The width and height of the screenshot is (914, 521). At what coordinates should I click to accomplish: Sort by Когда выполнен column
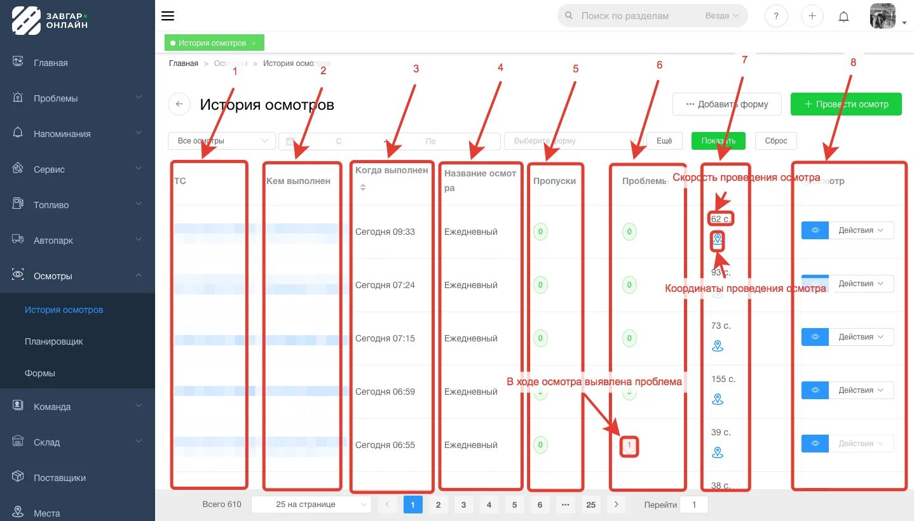[x=364, y=187]
